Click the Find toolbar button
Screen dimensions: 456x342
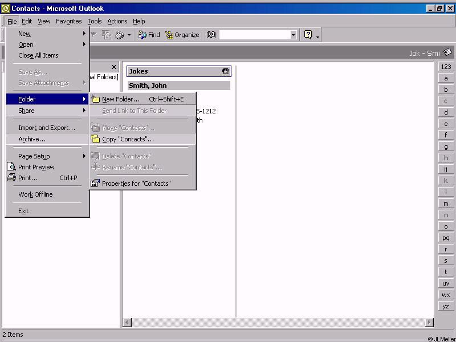(x=149, y=35)
